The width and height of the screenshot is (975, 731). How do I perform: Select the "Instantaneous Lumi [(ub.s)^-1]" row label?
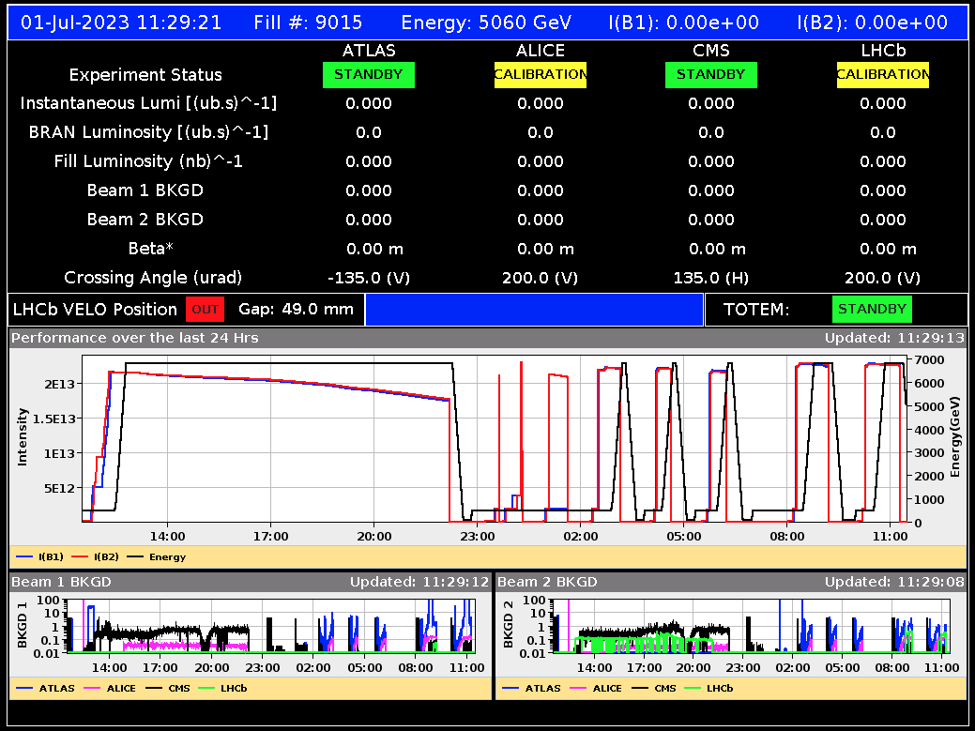[x=148, y=103]
